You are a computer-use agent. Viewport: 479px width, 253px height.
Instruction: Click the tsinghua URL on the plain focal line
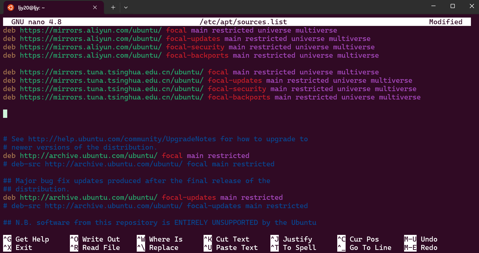tap(112, 72)
